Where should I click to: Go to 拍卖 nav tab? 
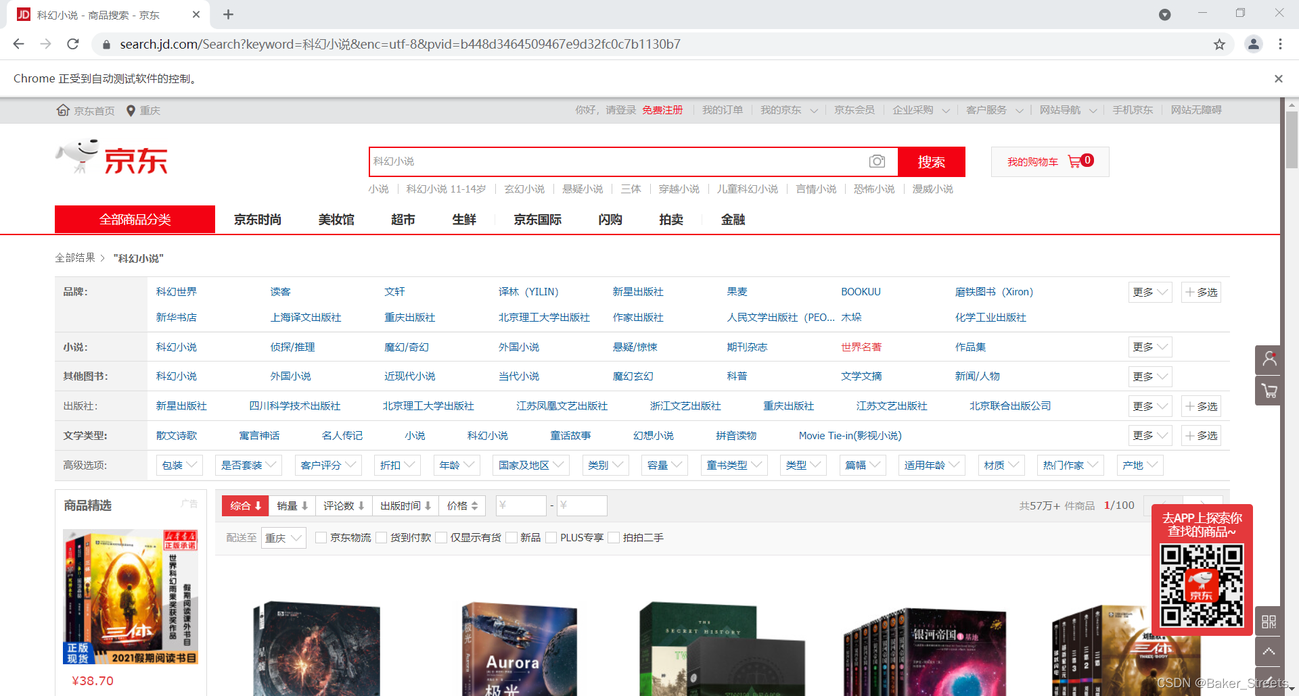tap(671, 220)
